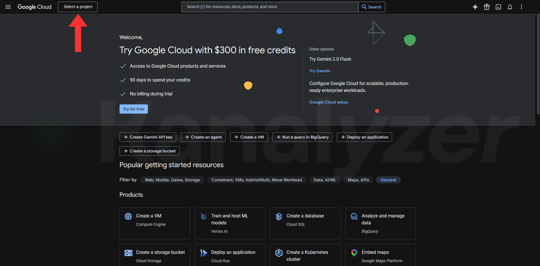540x266 pixels.
Task: Click the Kubernetes hexagon icon
Action: click(279, 253)
